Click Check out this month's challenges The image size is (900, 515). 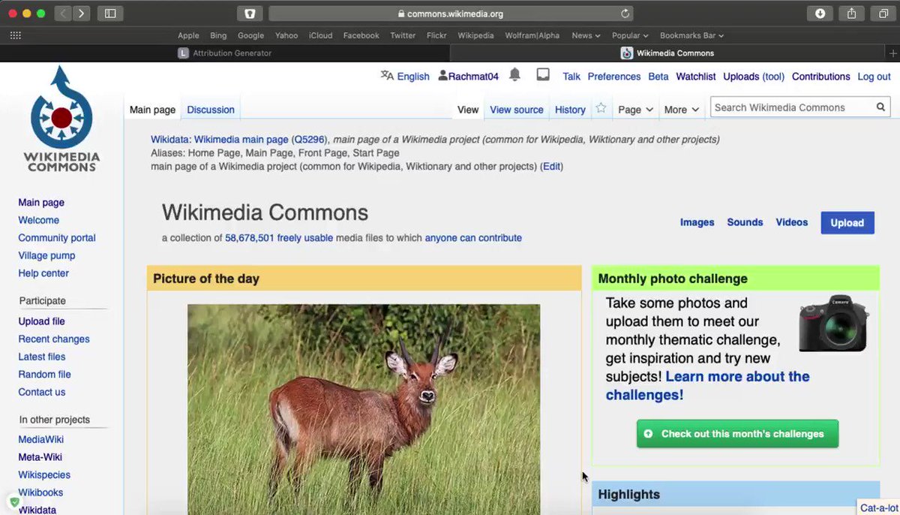[737, 434]
